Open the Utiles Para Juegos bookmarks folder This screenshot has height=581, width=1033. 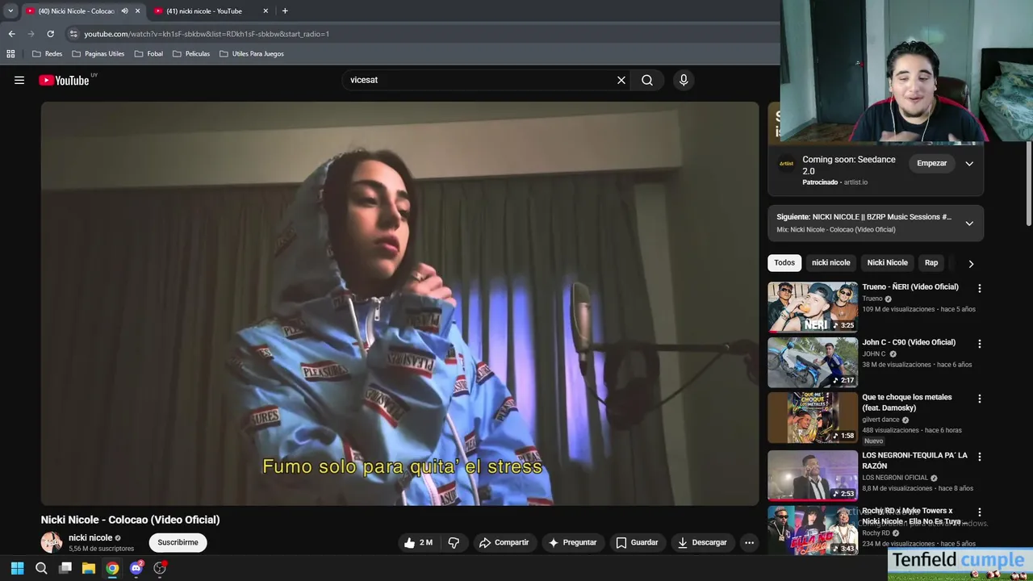(252, 54)
